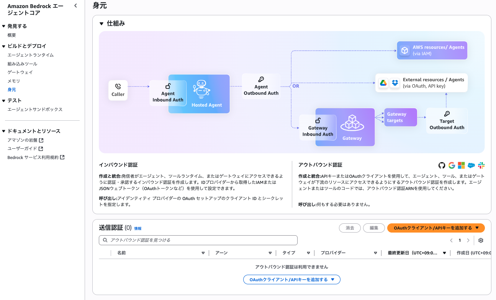Viewport: 496px width, 300px height.
Task: Focus the アウトバウンド認証を見つける search field
Action: coord(198,240)
